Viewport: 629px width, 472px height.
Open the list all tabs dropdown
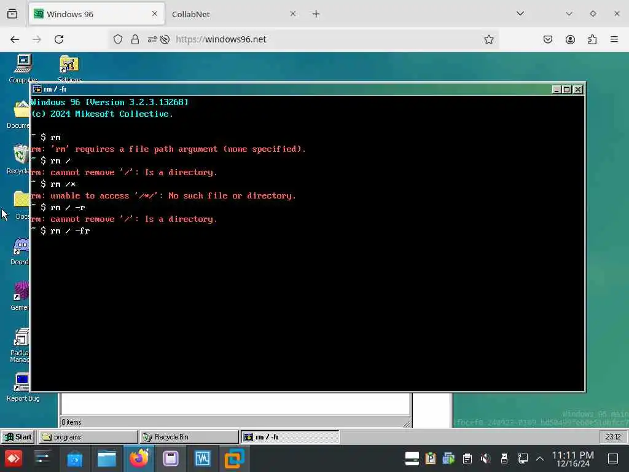click(x=520, y=14)
